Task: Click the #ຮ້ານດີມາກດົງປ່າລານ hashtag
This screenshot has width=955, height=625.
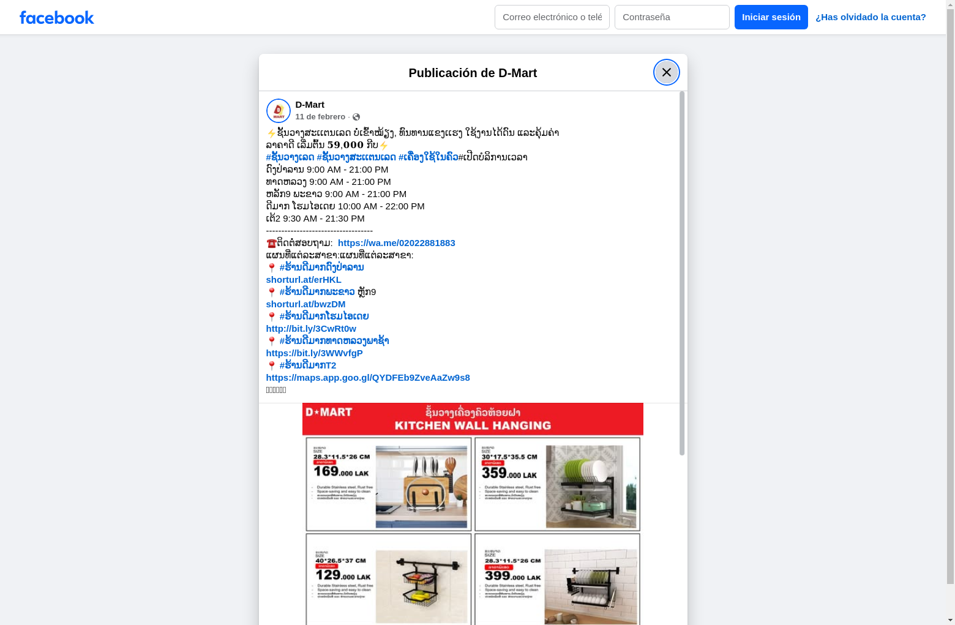Action: click(x=322, y=268)
